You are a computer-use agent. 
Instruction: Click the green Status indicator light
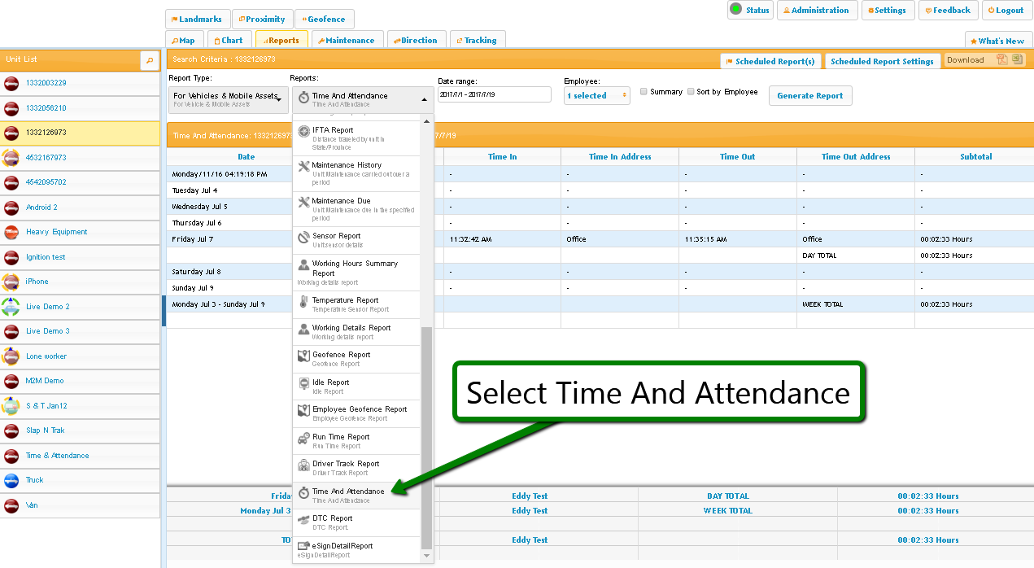pos(735,10)
